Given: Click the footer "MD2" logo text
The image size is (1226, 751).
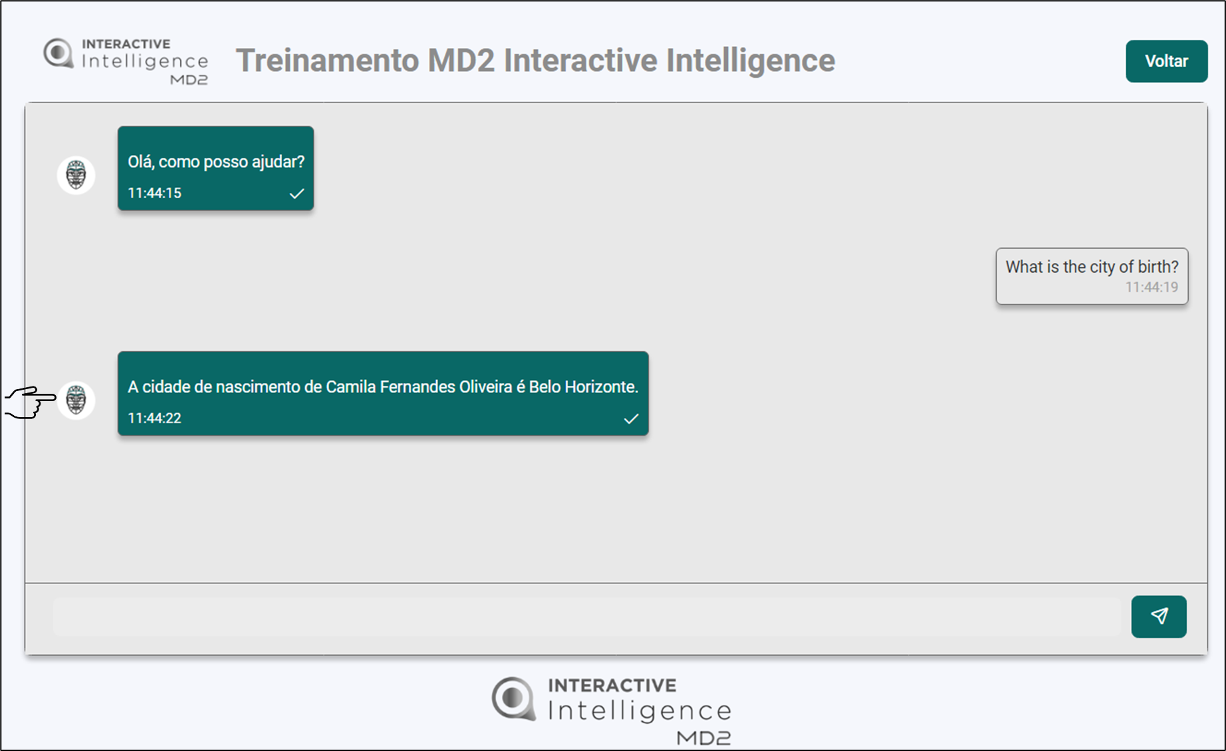Looking at the screenshot, I should 703,738.
